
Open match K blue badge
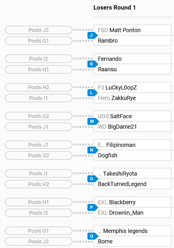click(92, 64)
